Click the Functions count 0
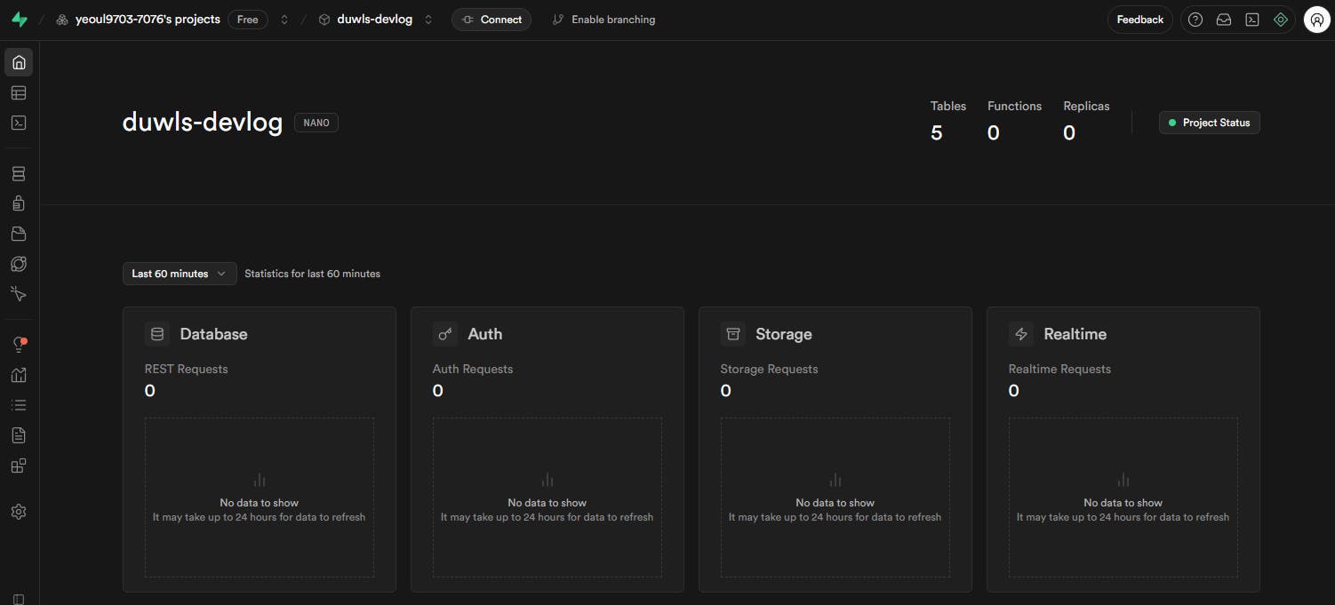 point(994,133)
